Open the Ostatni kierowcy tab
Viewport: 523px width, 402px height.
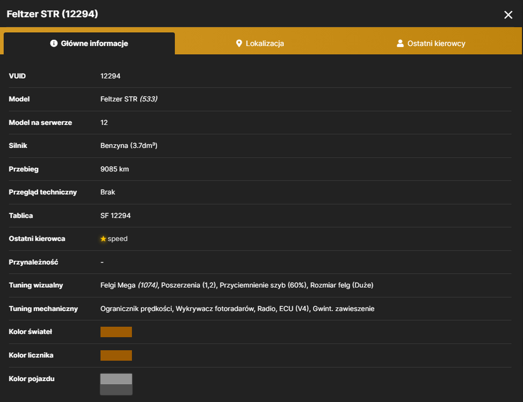pyautogui.click(x=431, y=43)
